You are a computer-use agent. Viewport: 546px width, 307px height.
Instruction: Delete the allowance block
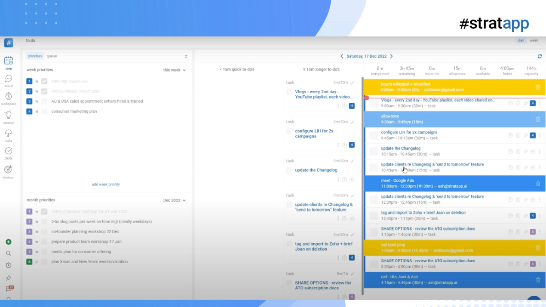537,119
